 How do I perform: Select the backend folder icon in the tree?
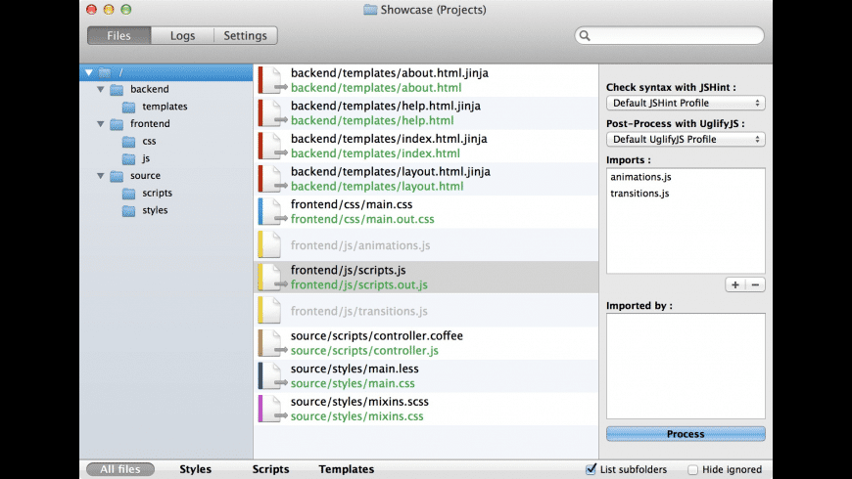[117, 90]
